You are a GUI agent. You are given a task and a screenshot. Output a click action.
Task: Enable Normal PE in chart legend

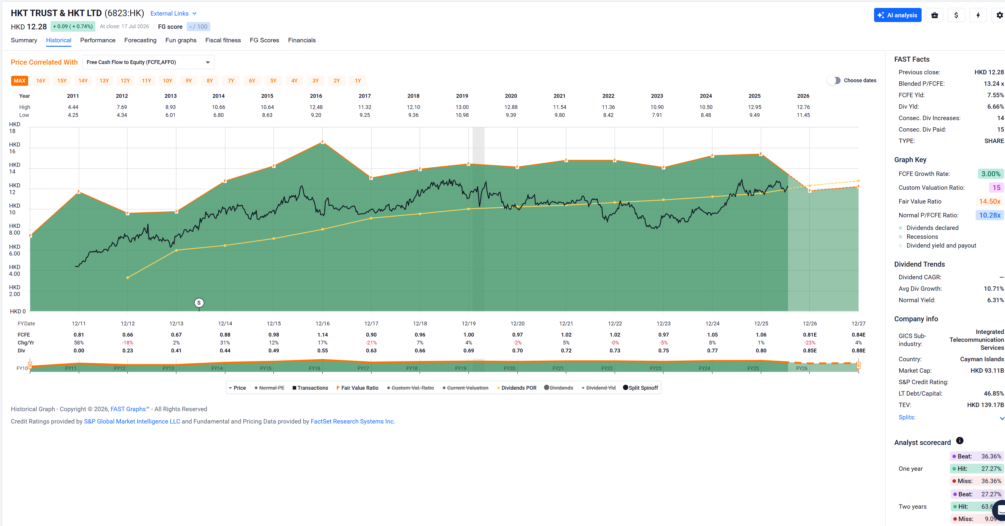click(x=269, y=388)
